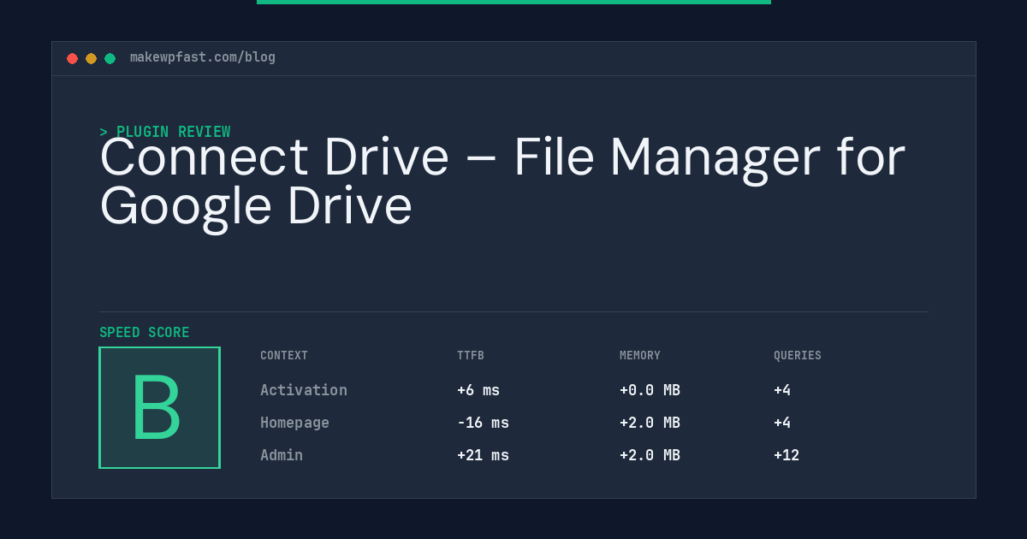Select the Admin row label
Screen dimensions: 1027x539
(282, 455)
